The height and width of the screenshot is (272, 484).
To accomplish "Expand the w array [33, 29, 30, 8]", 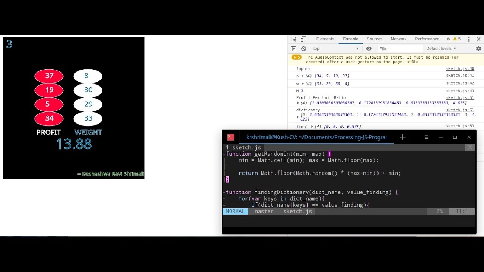I will (302, 84).
